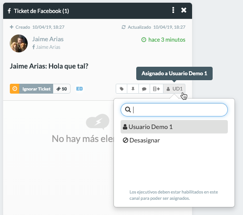The height and width of the screenshot is (215, 243).
Task: Open the three-dot menu in the ticket header
Action: [x=173, y=10]
